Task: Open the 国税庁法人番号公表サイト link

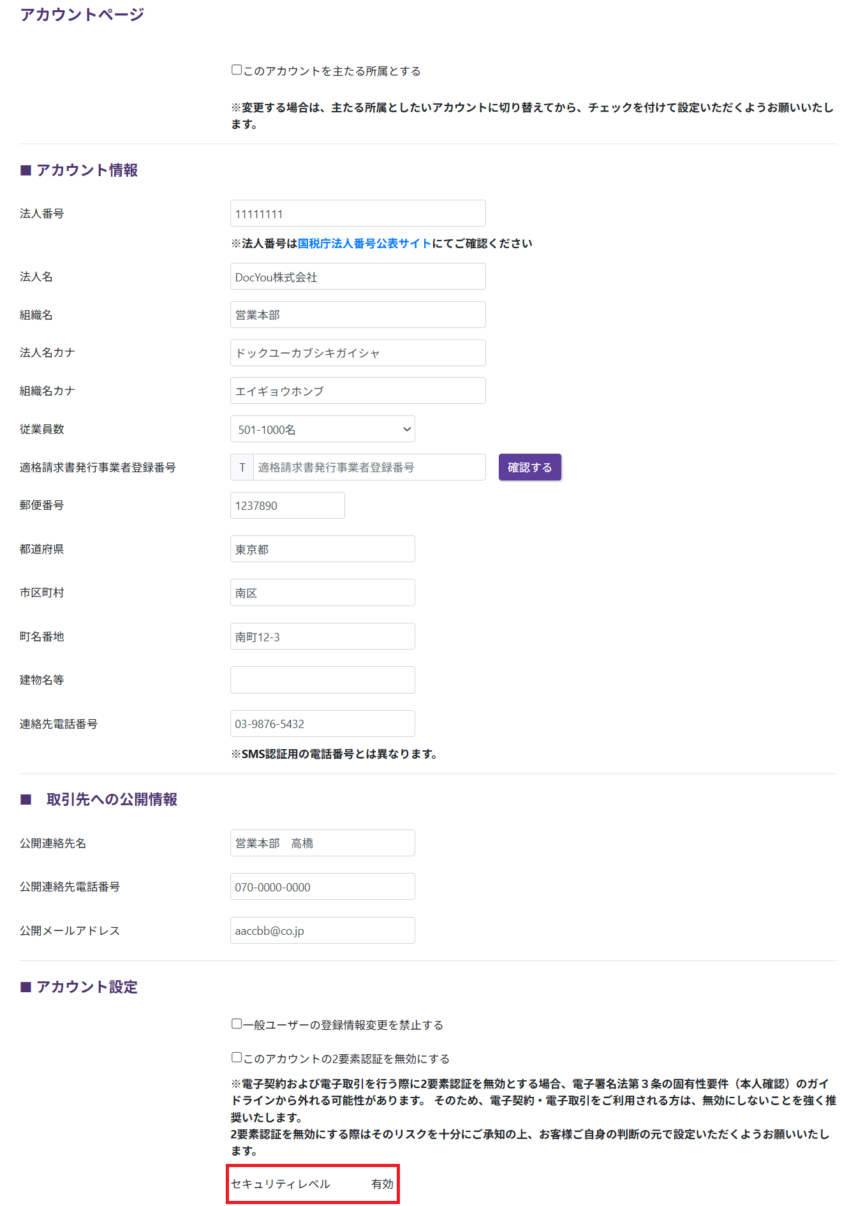Action: pyautogui.click(x=364, y=244)
